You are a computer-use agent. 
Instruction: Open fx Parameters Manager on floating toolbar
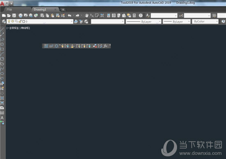tap(106, 46)
